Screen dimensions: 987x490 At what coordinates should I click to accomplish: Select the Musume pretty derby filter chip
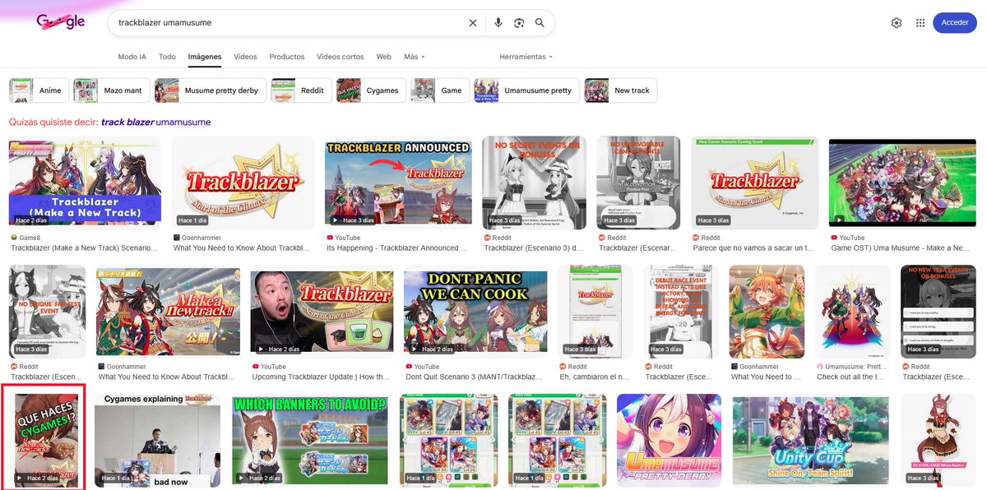click(x=210, y=90)
